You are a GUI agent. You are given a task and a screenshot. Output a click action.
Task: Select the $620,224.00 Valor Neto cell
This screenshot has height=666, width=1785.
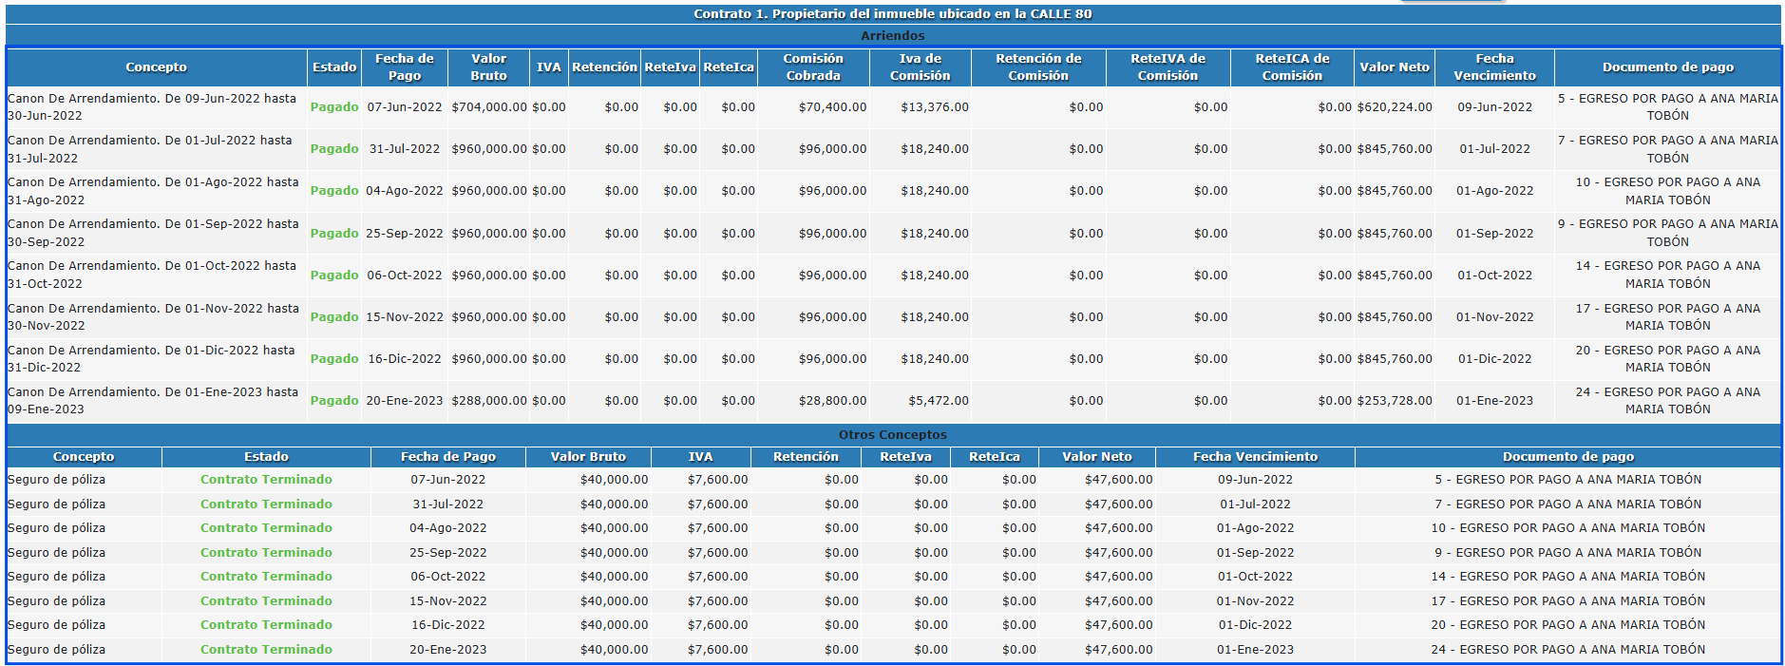coord(1394,107)
